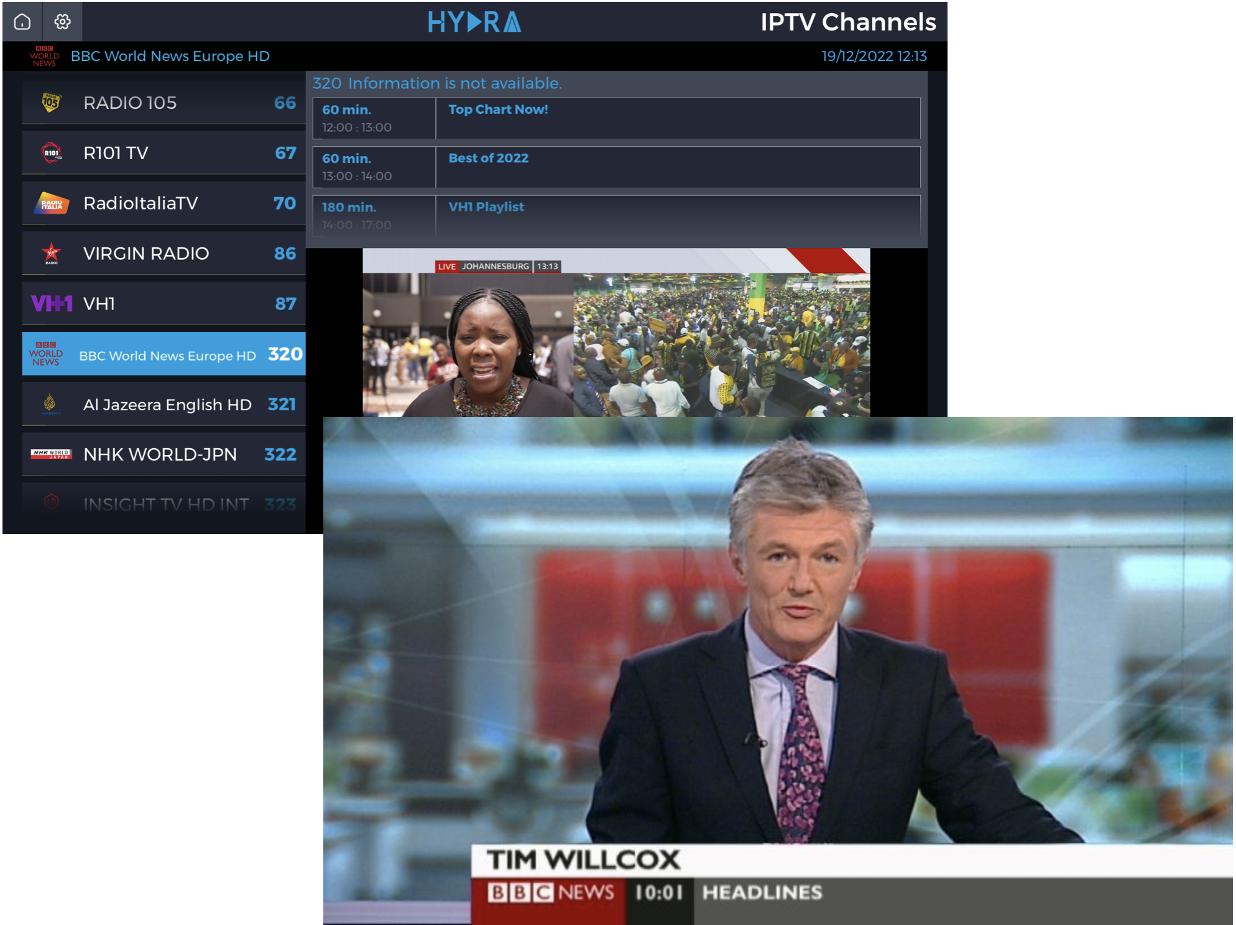
Task: Click channel number 321
Action: (x=282, y=404)
